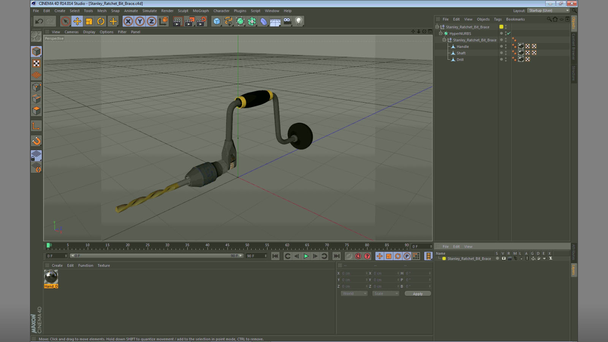608x342 pixels.
Task: Select the Live Selection tool
Action: point(65,21)
